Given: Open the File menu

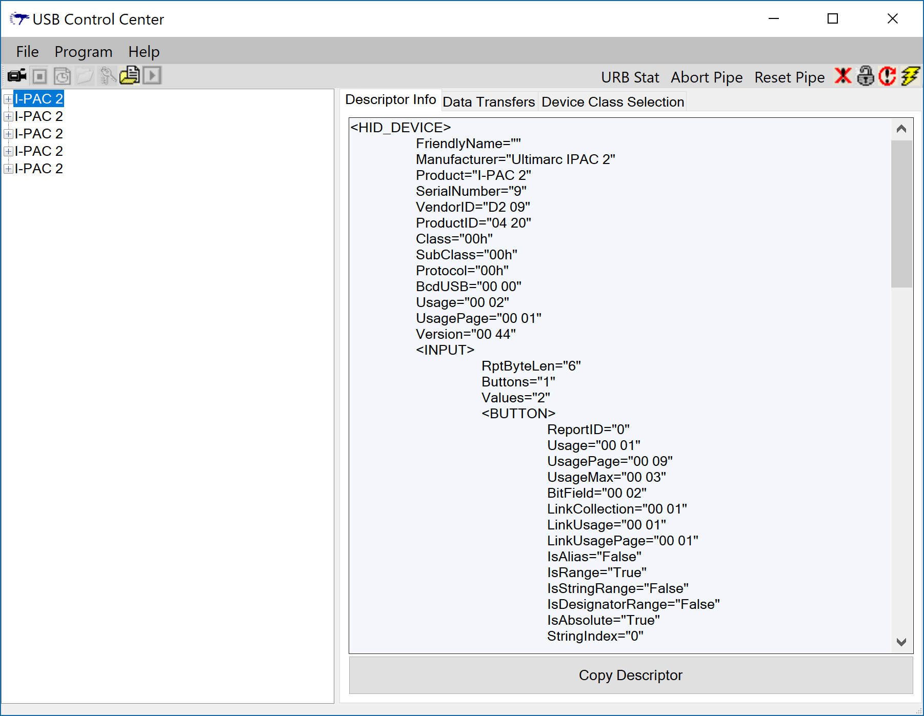Looking at the screenshot, I should point(27,52).
